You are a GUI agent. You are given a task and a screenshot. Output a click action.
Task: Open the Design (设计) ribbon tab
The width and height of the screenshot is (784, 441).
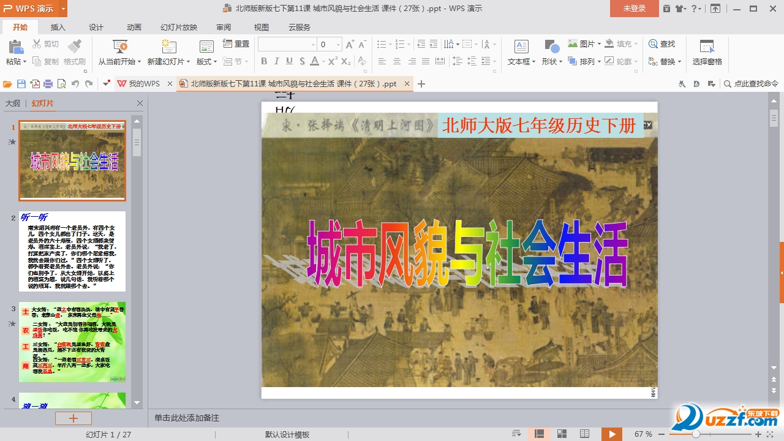point(96,27)
